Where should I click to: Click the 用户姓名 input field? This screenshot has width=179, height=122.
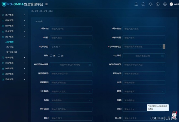[144, 29]
